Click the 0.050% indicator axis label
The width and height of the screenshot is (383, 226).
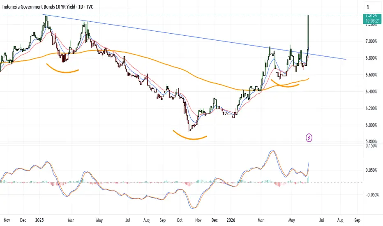[x=371, y=170]
